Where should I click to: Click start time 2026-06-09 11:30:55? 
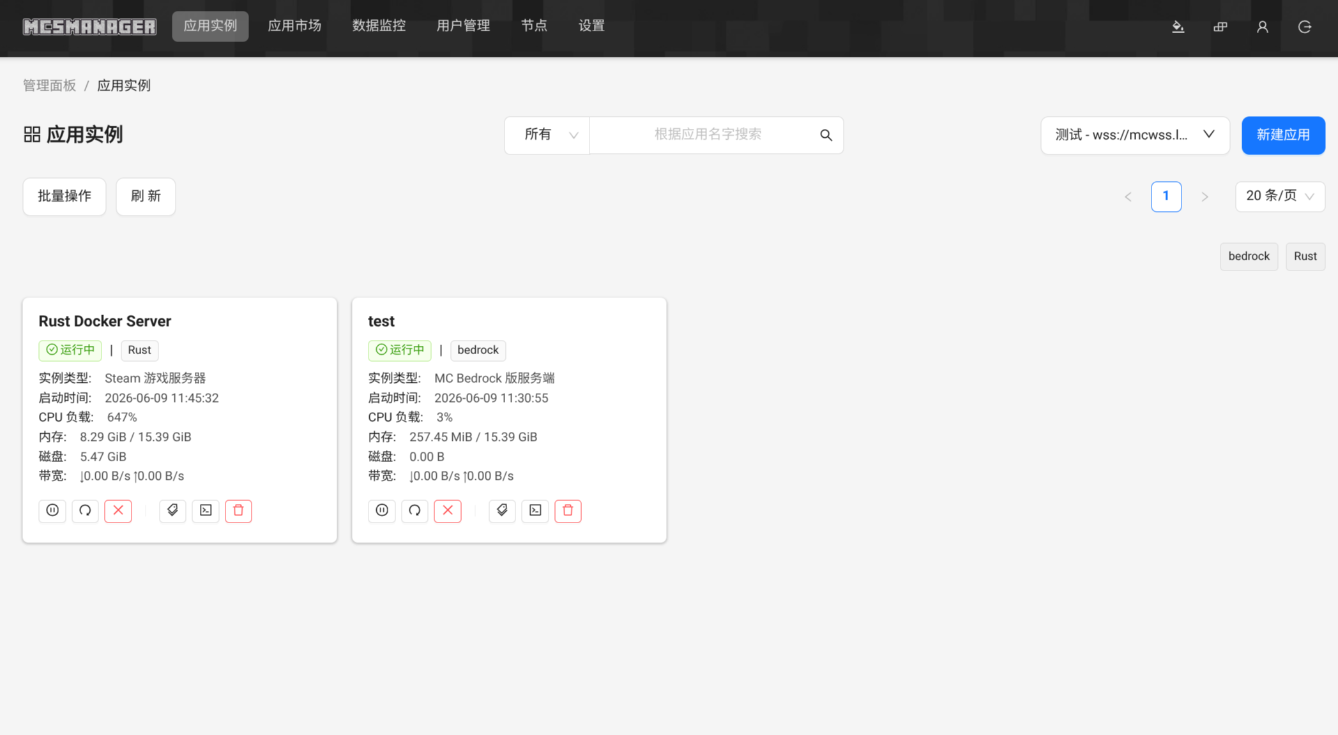(x=491, y=398)
